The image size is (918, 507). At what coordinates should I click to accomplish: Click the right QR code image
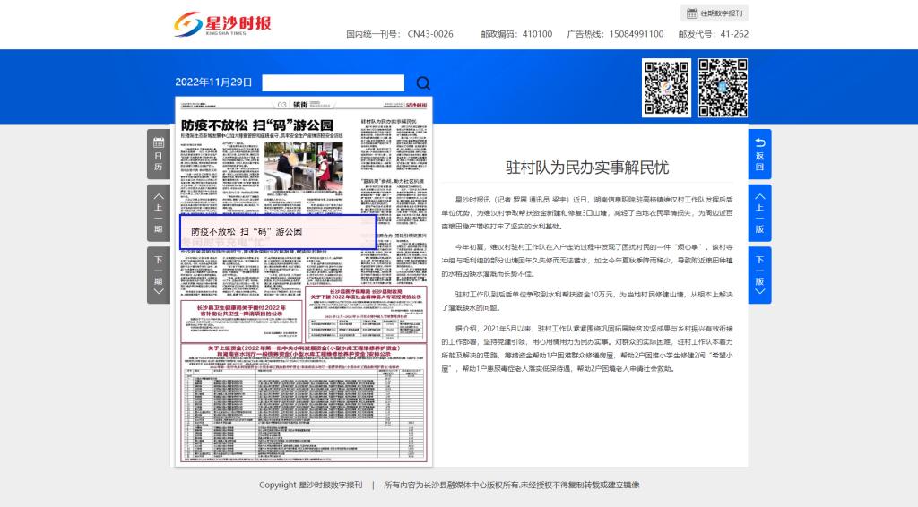tap(723, 87)
